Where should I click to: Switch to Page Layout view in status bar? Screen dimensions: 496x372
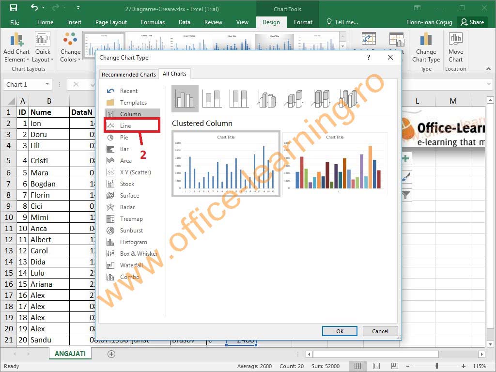376,366
